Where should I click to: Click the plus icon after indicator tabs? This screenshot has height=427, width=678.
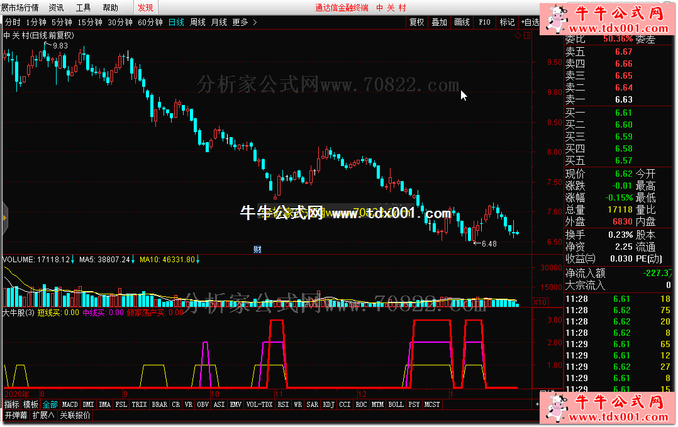point(537,404)
